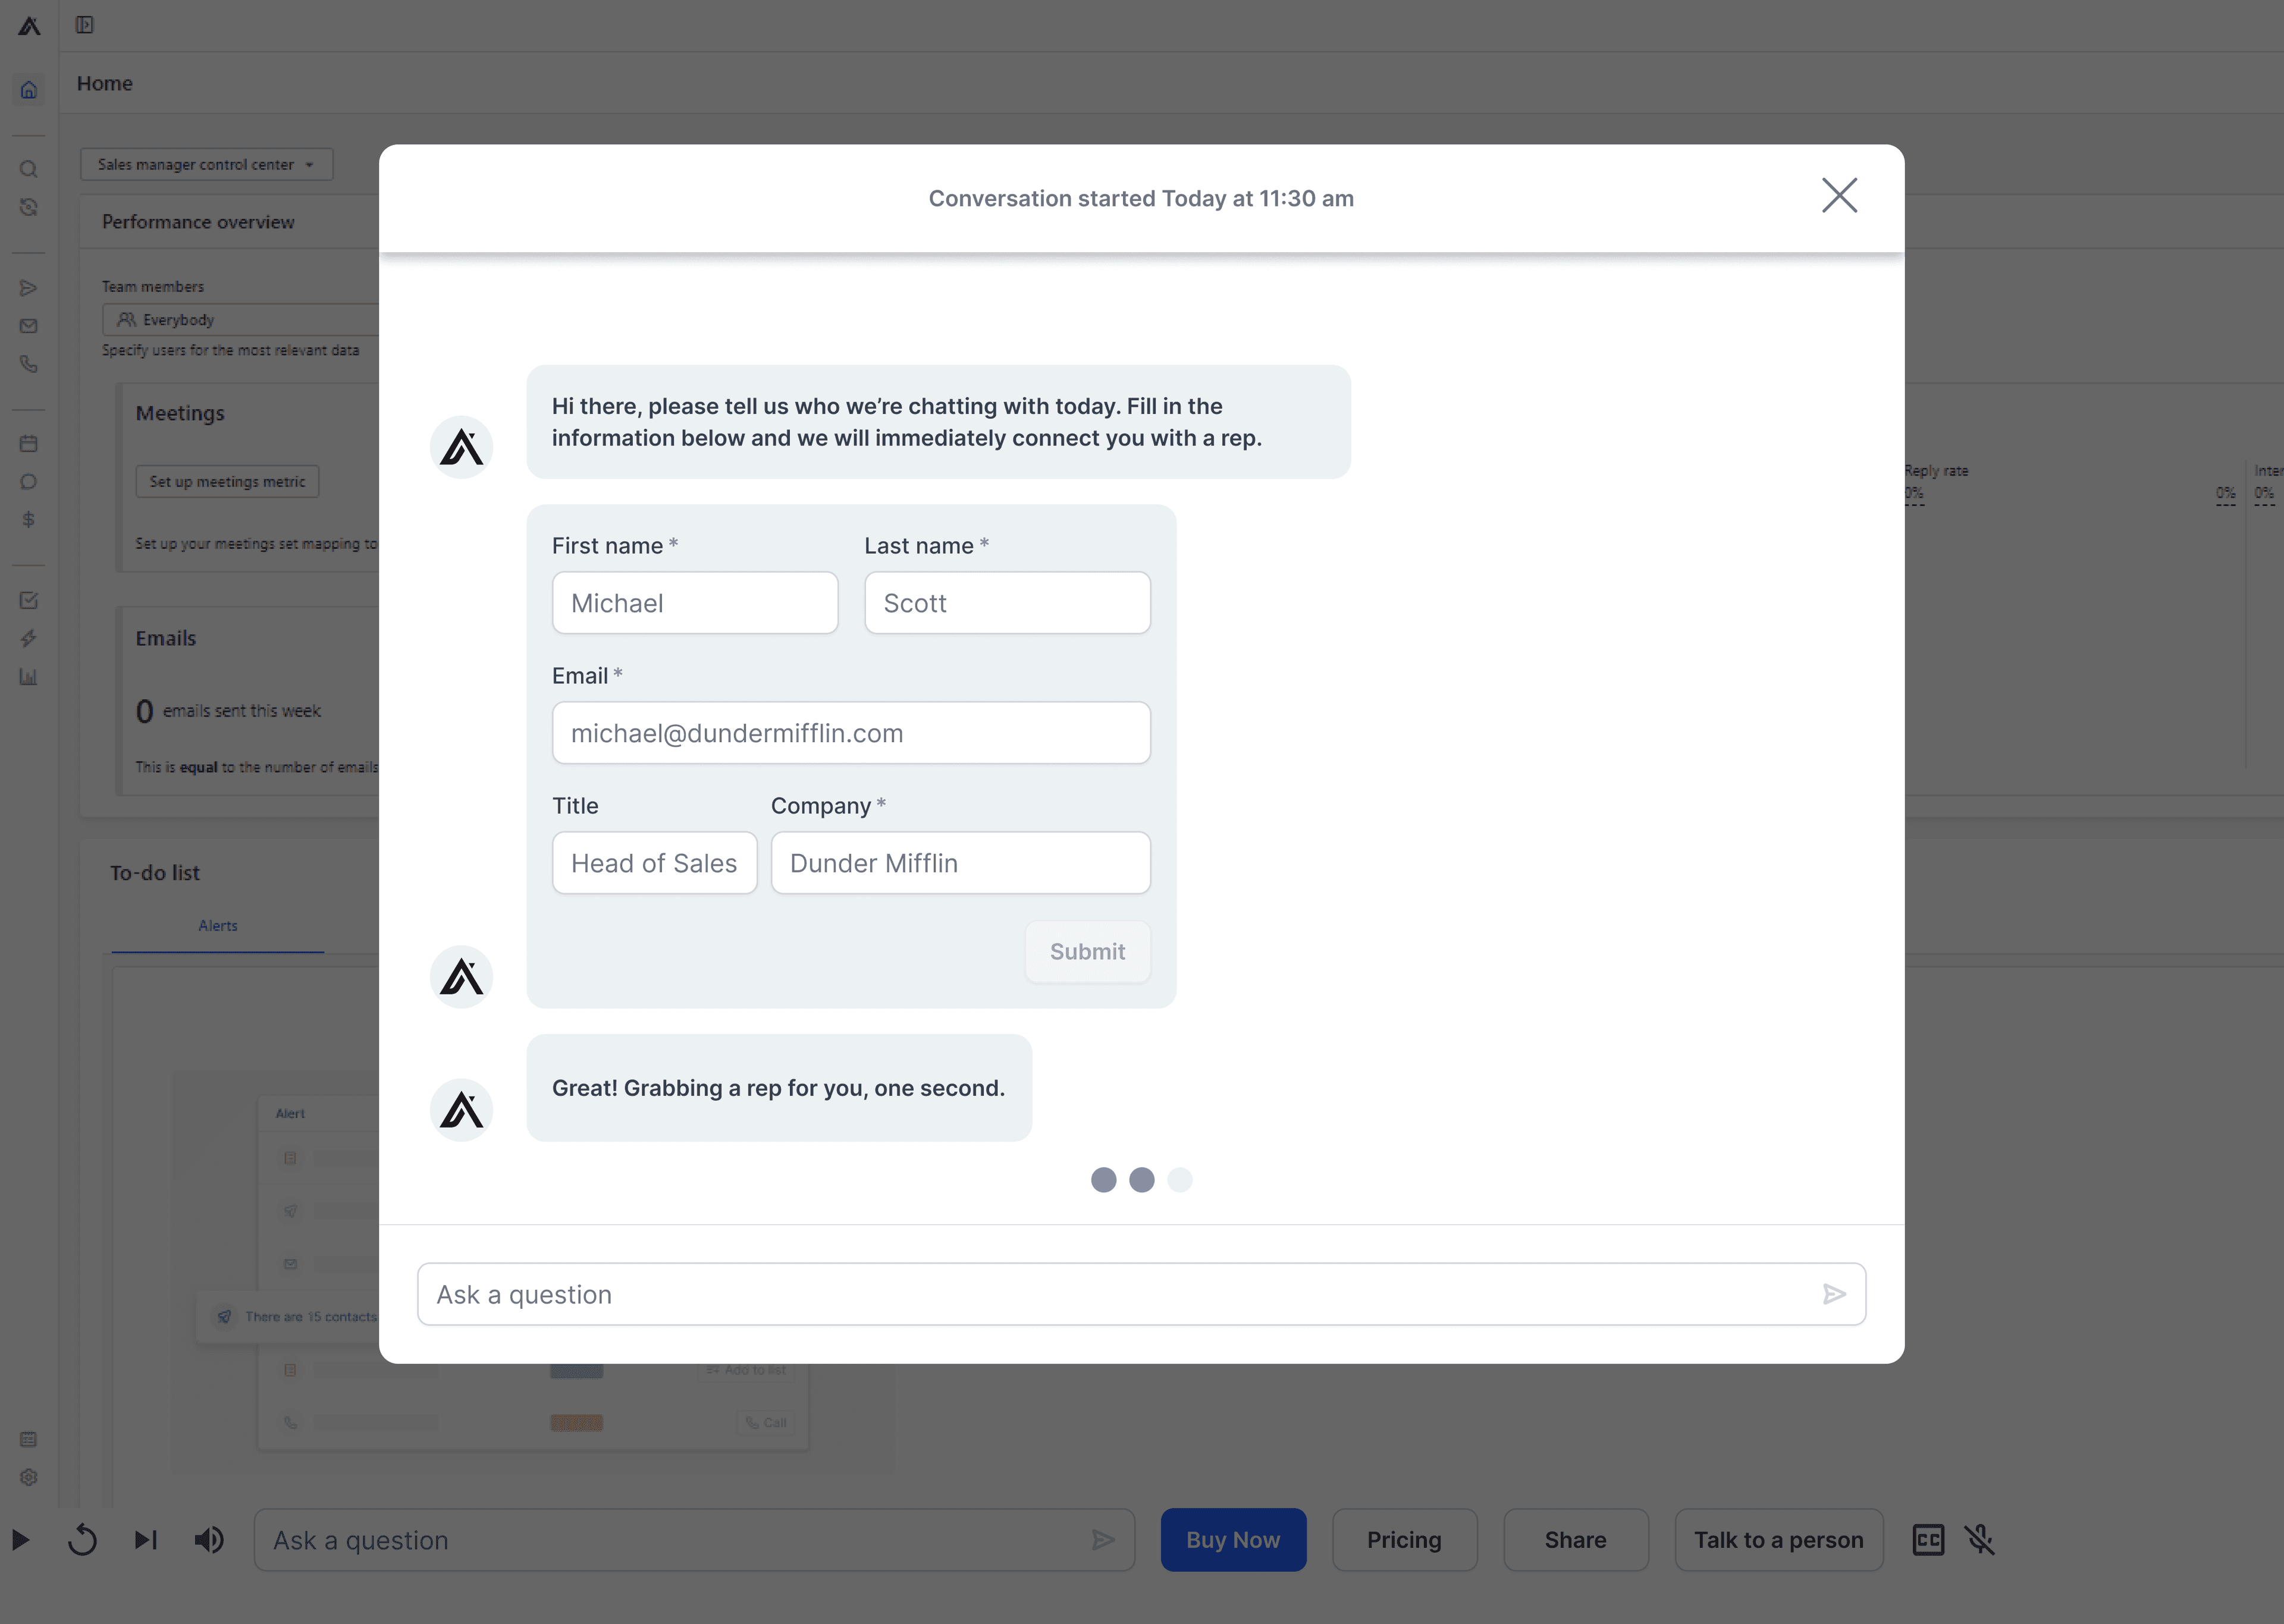Screen dimensions: 2284x1624
Task: Close the conversation dialog with X
Action: point(1839,196)
